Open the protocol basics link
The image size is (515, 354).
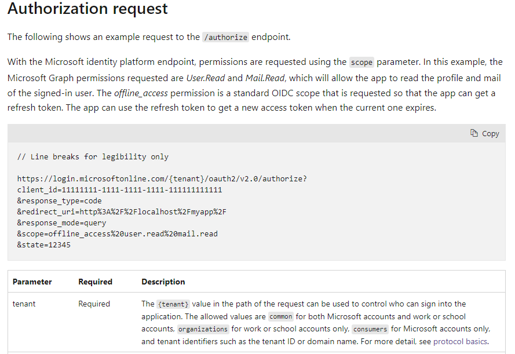pyautogui.click(x=460, y=341)
